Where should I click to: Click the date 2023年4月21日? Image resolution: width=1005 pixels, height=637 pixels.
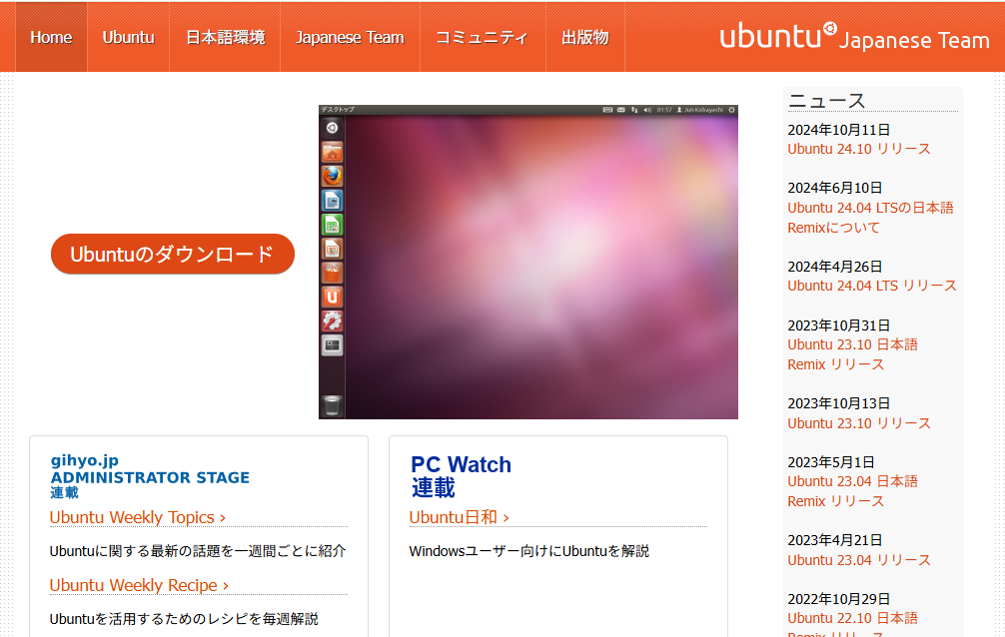pyautogui.click(x=834, y=540)
